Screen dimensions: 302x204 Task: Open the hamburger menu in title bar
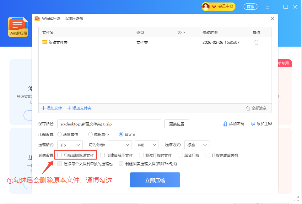click(267, 7)
